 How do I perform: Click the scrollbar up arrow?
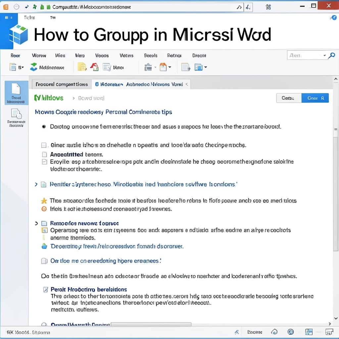pyautogui.click(x=336, y=79)
